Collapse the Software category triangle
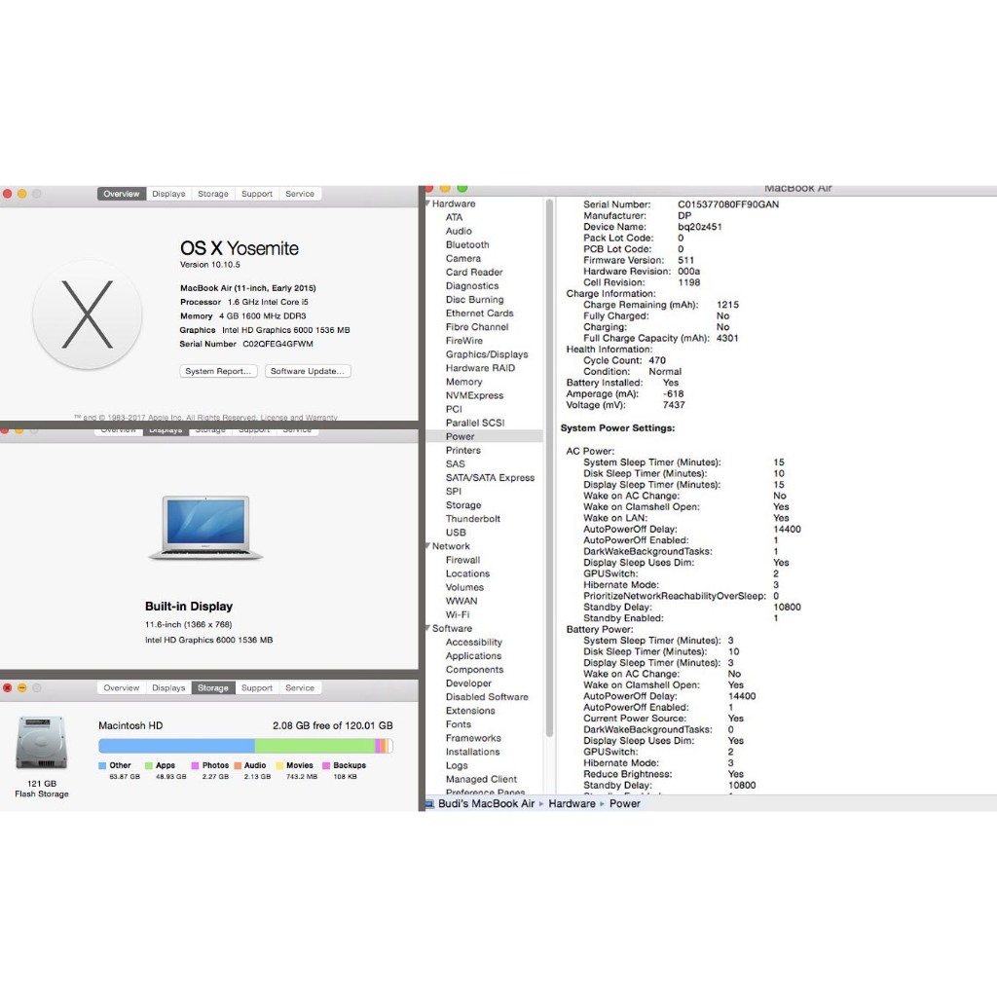This screenshot has height=997, width=997. 428,628
